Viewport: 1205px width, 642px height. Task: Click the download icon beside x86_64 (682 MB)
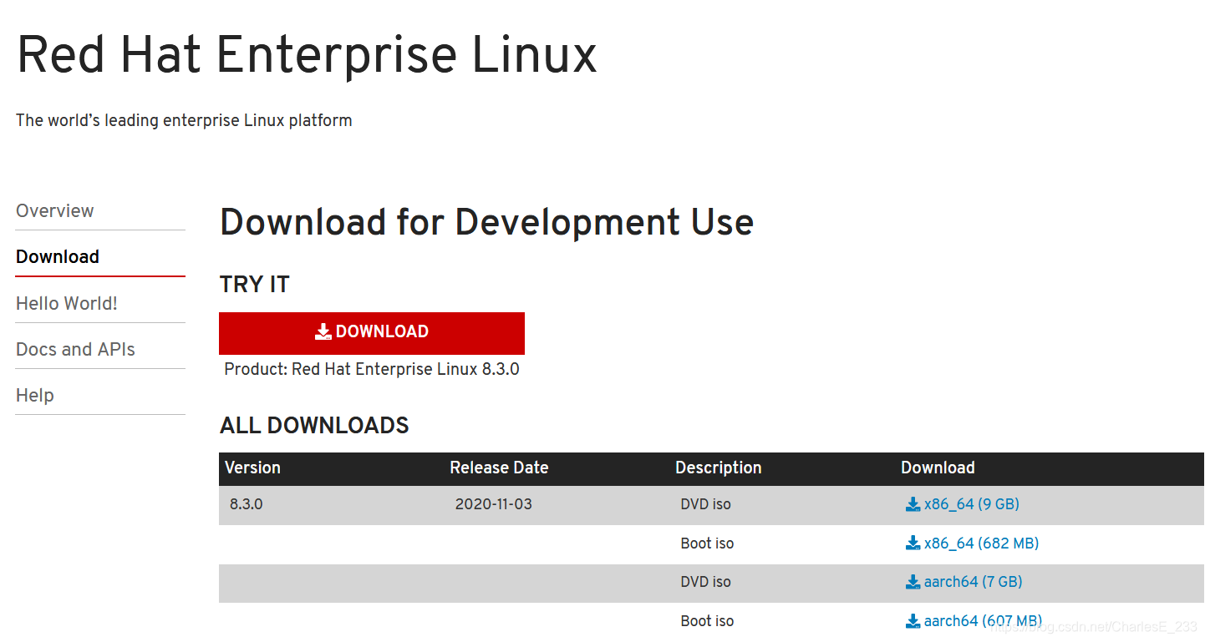point(912,543)
